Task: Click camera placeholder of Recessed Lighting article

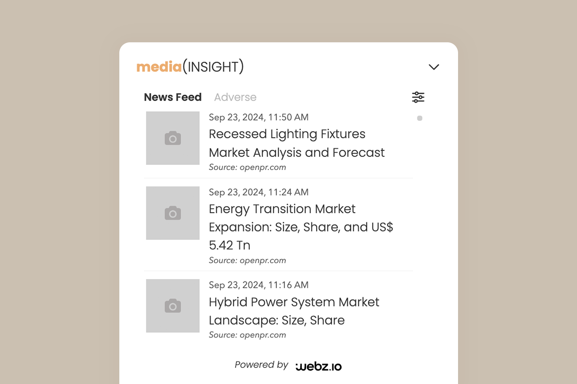Action: click(173, 138)
